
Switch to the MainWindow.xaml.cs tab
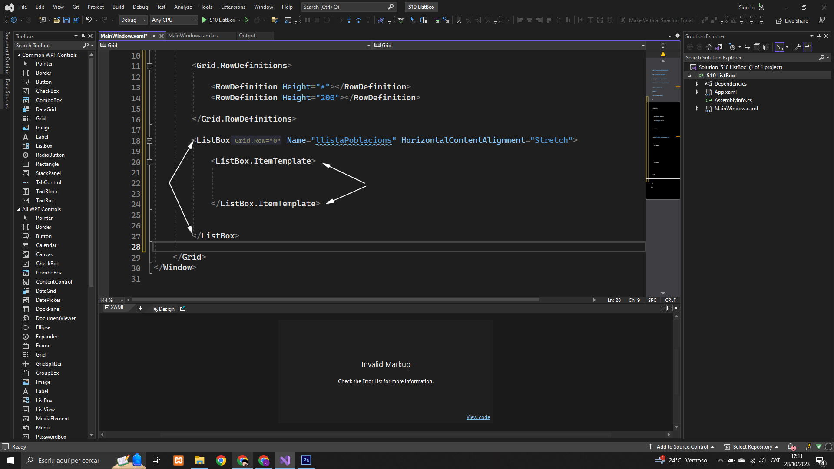193,36
